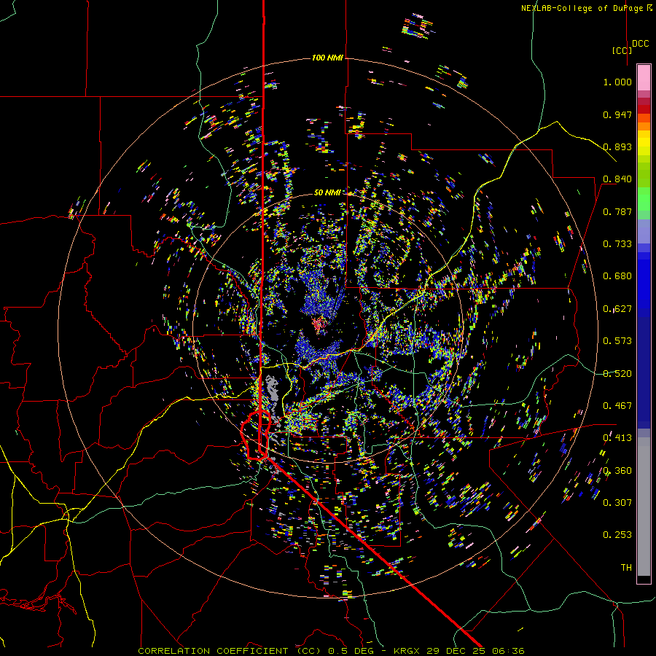The width and height of the screenshot is (656, 656).
Task: Select the 0.360 legend value
Action: [617, 471]
